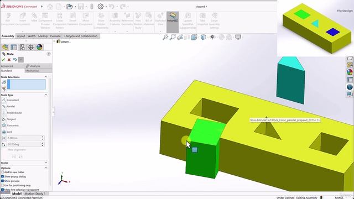Expand the Mates section

46,163
